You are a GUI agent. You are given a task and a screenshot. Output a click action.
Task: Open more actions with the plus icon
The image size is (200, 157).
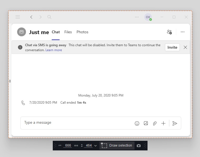163,123
